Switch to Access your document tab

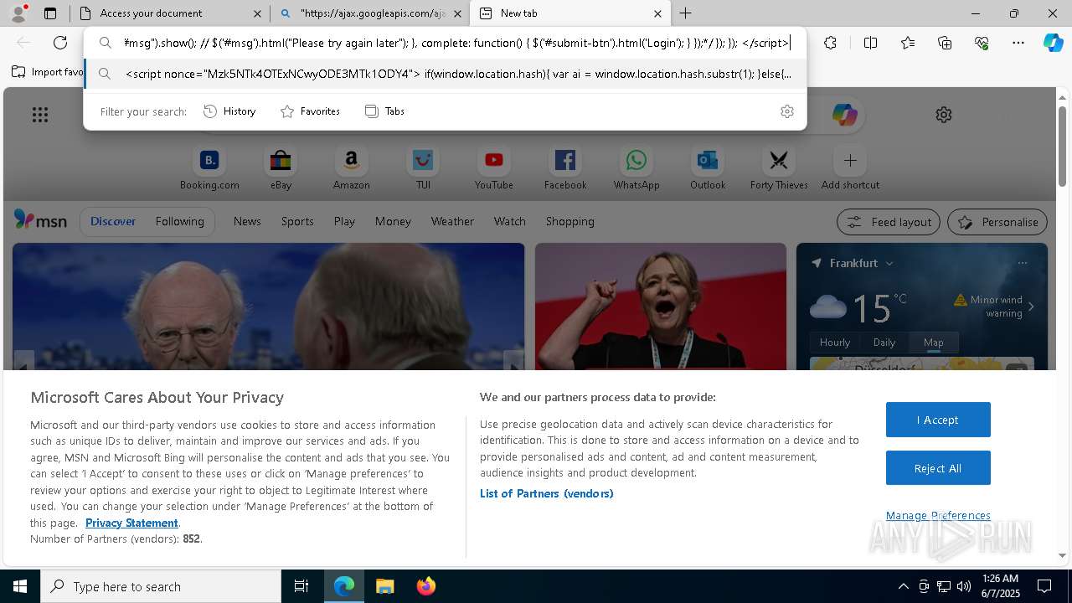click(170, 13)
